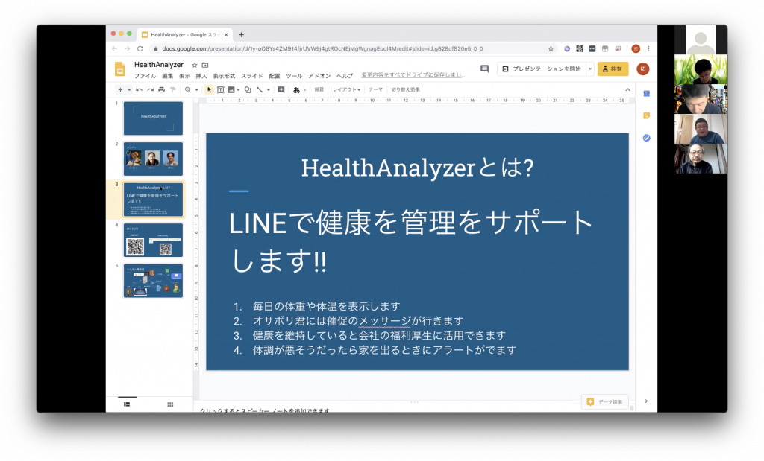Select slide 5 system diagram thumbnail
The image size is (764, 461).
(153, 281)
